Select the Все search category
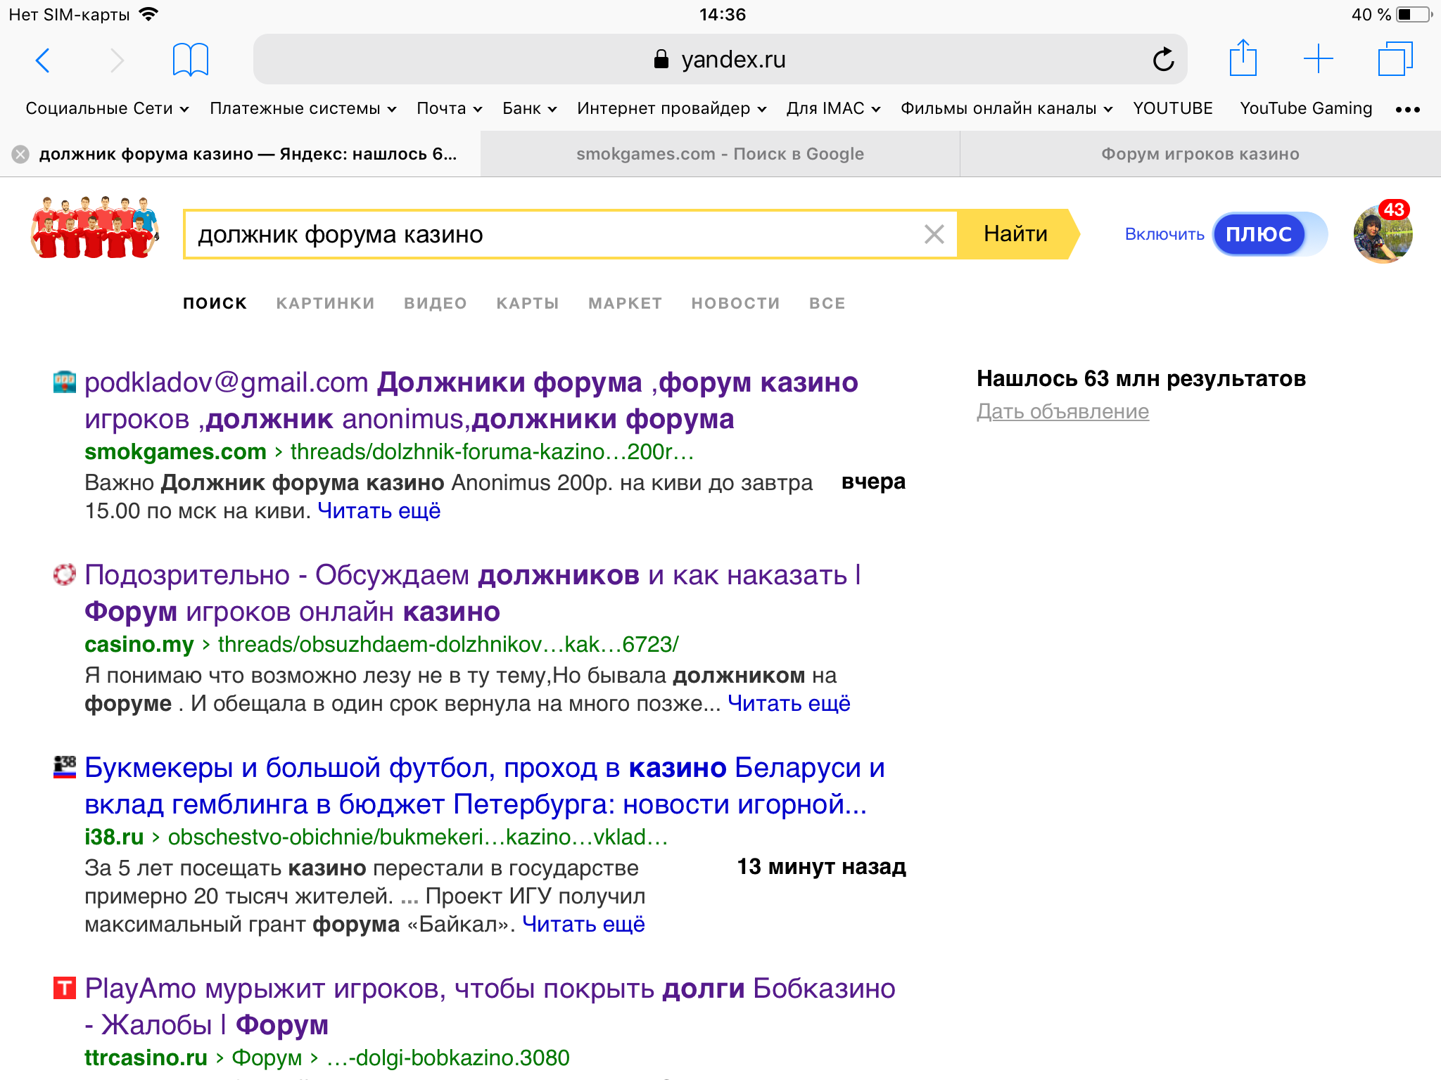 [827, 303]
